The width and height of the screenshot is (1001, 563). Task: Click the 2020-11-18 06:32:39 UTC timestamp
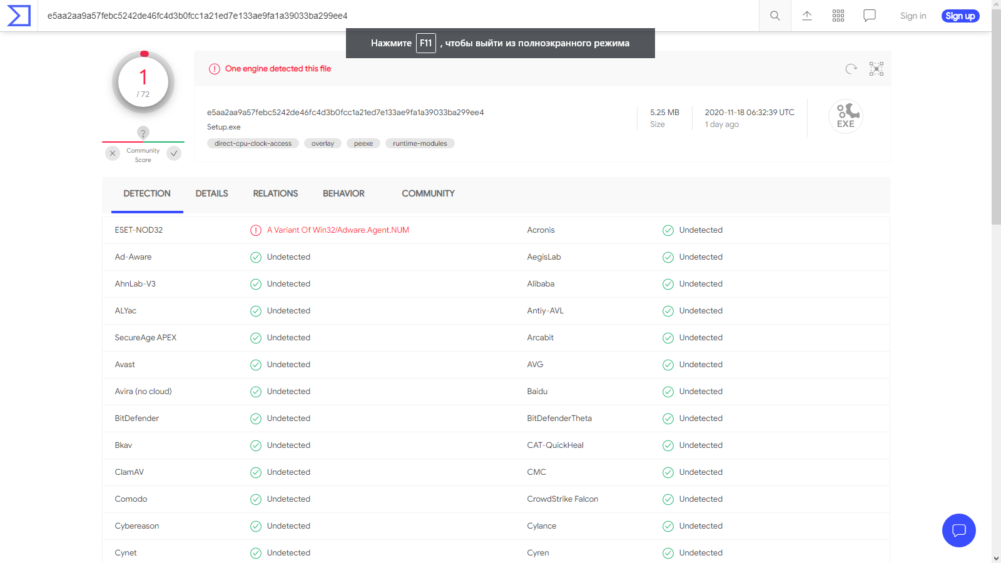click(749, 113)
